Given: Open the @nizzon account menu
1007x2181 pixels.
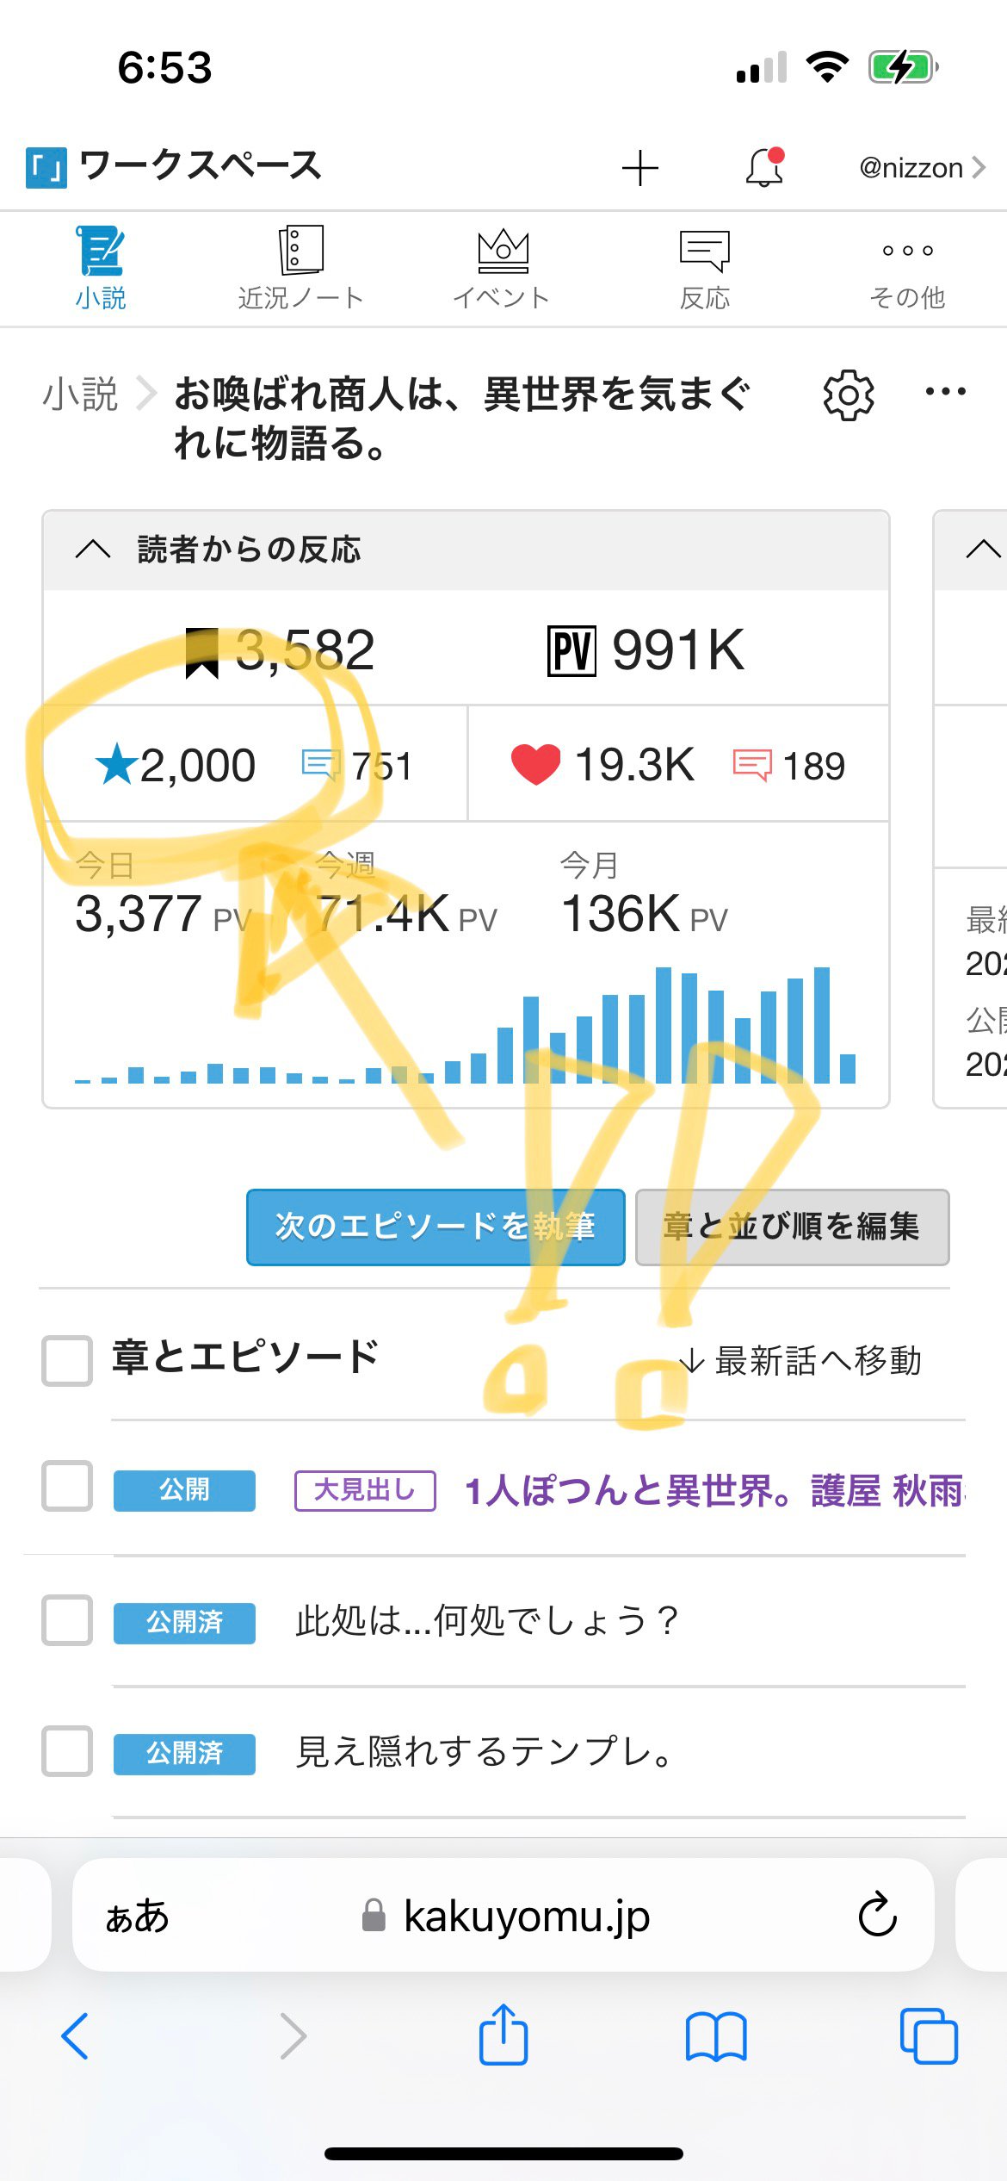Looking at the screenshot, I should [x=921, y=167].
